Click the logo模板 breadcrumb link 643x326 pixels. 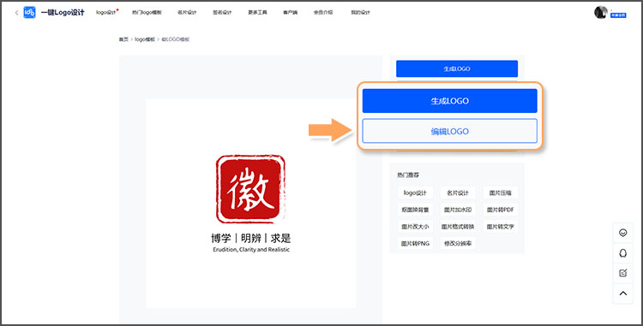pos(145,39)
